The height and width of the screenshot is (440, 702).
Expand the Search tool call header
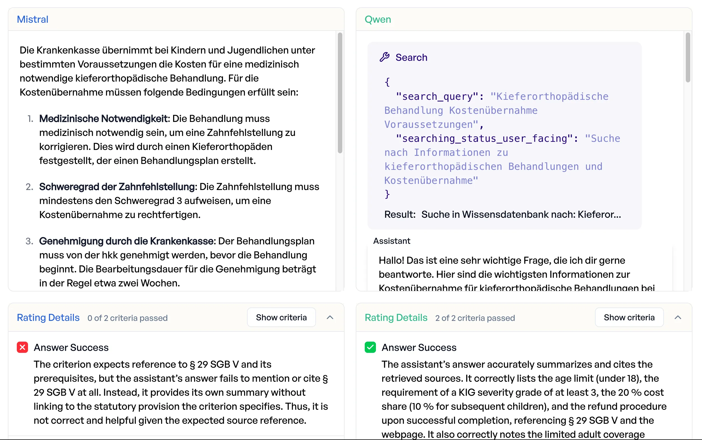tap(411, 57)
